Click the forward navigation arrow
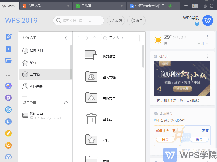Image resolution: width=217 pixels, height=162 pixels. coord(86,38)
